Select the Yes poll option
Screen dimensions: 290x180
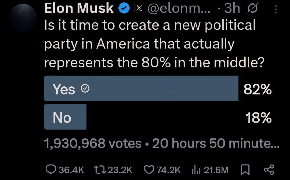(141, 89)
